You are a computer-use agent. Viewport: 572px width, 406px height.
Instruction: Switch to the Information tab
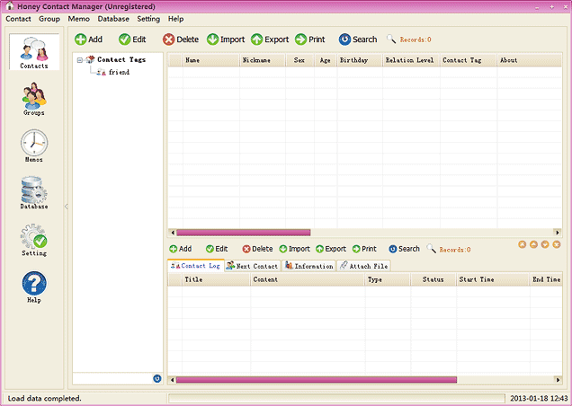point(308,266)
